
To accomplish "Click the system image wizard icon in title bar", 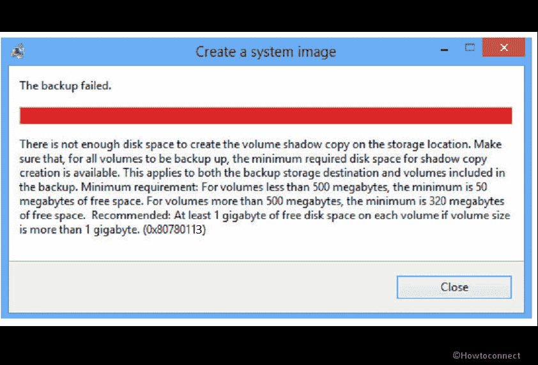I will point(18,51).
